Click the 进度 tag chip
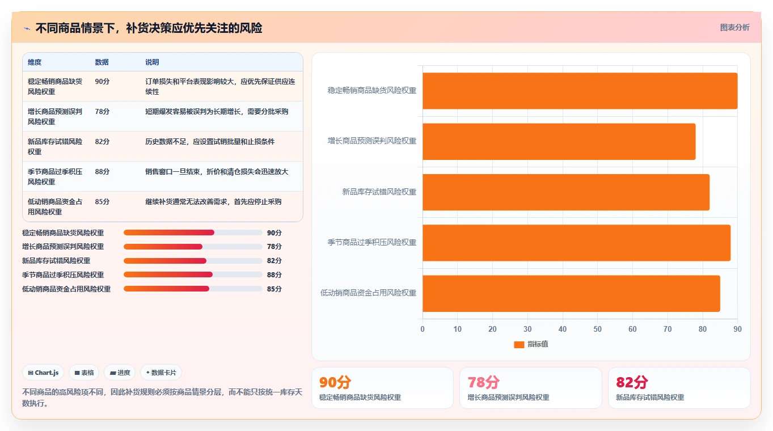This screenshot has width=773, height=431. [120, 373]
